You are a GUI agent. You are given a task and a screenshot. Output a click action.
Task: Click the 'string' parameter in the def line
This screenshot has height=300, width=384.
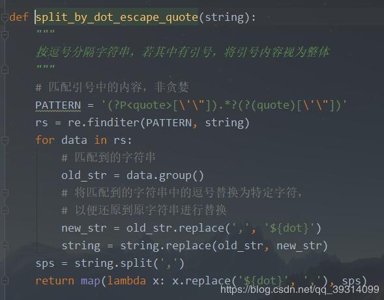[224, 18]
